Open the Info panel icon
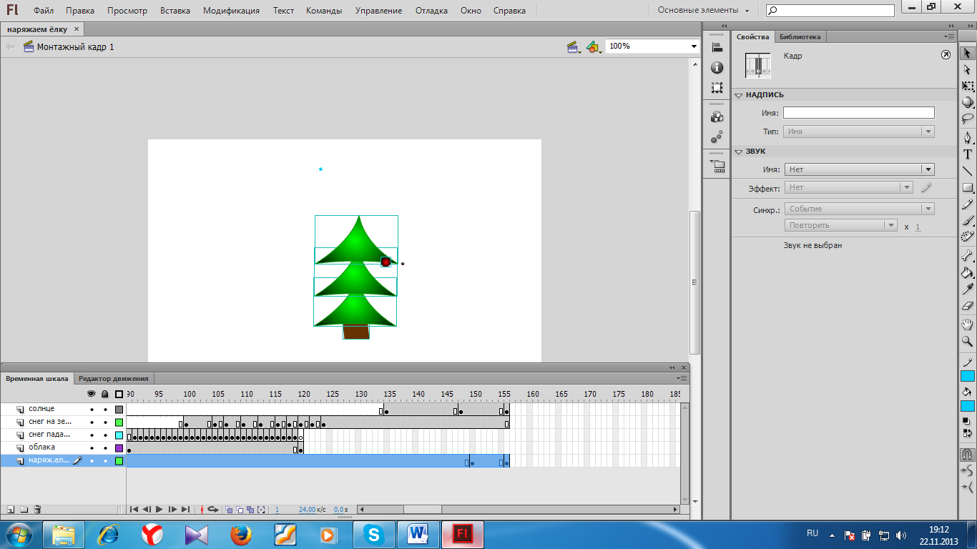 [717, 68]
